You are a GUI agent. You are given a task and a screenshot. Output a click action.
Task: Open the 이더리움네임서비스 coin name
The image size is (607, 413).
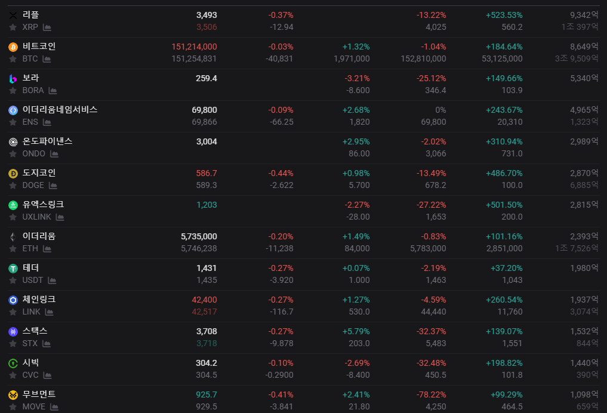pos(60,110)
